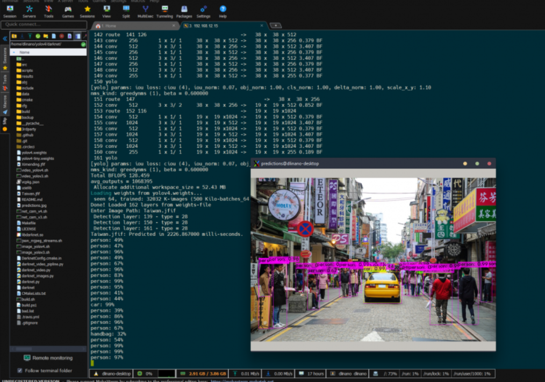Switch to the 1. Home tab
The height and width of the screenshot is (382, 545).
click(135, 26)
